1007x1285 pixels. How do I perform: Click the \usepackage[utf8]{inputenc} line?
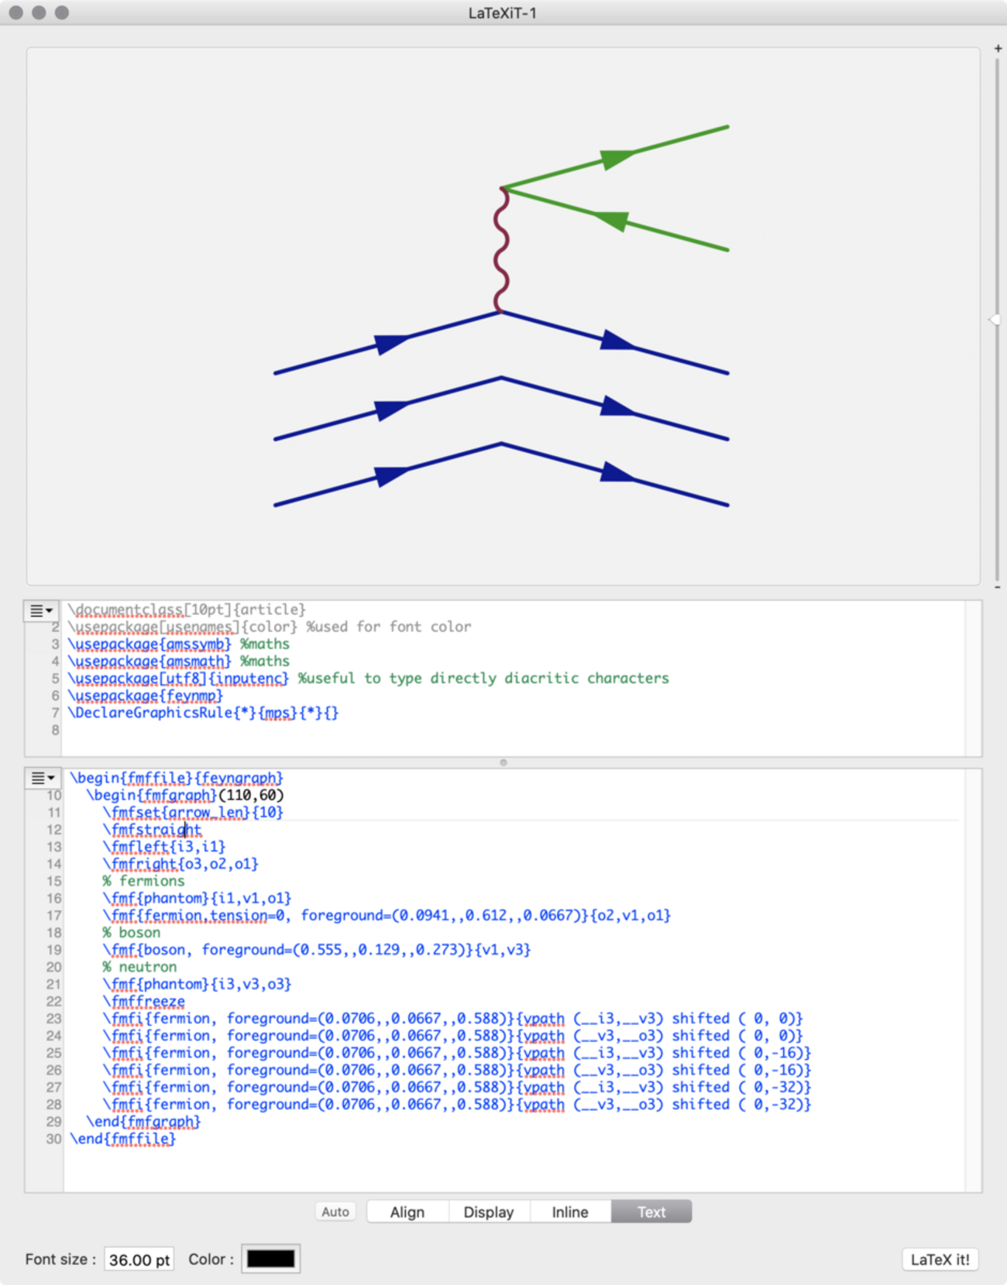[x=369, y=678]
